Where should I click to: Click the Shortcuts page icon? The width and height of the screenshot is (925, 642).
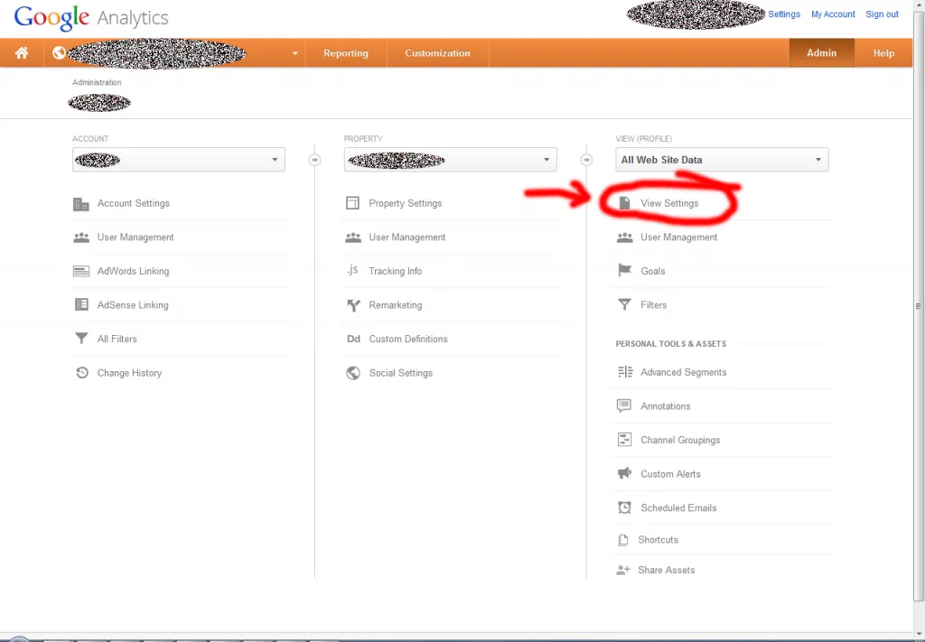[623, 540]
